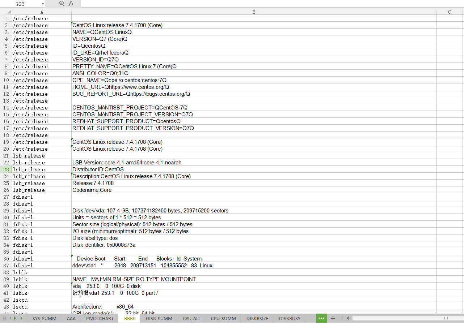
Task: Click cell 'Distributor ID:CentOS'
Action: tap(254, 169)
